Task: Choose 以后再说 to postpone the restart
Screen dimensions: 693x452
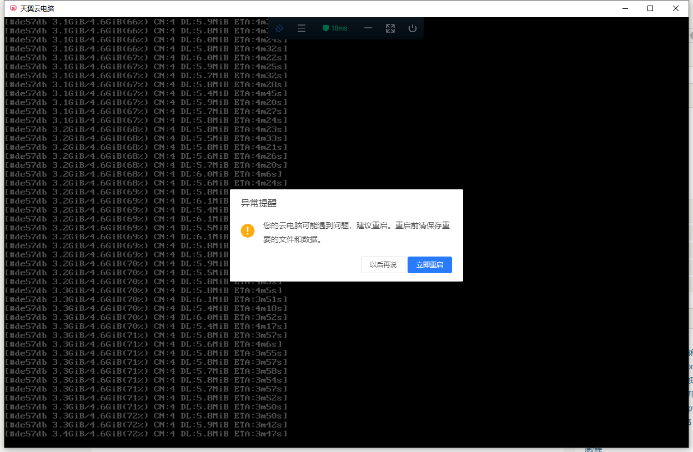Action: [383, 265]
